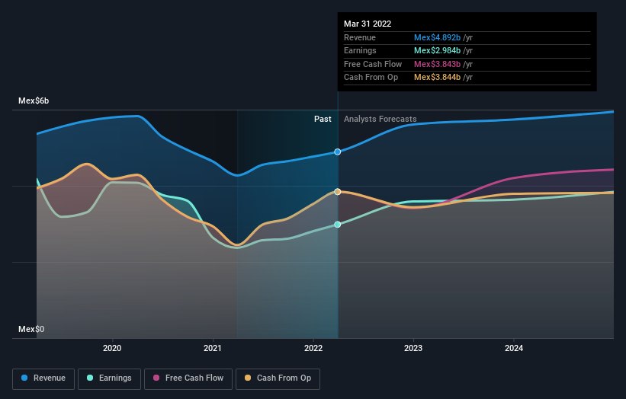
Task: Click the Free Cash Flow label in tooltip
Action: point(373,64)
